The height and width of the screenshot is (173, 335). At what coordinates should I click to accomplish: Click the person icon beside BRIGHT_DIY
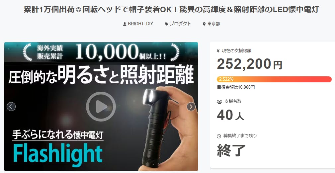[x=125, y=24]
